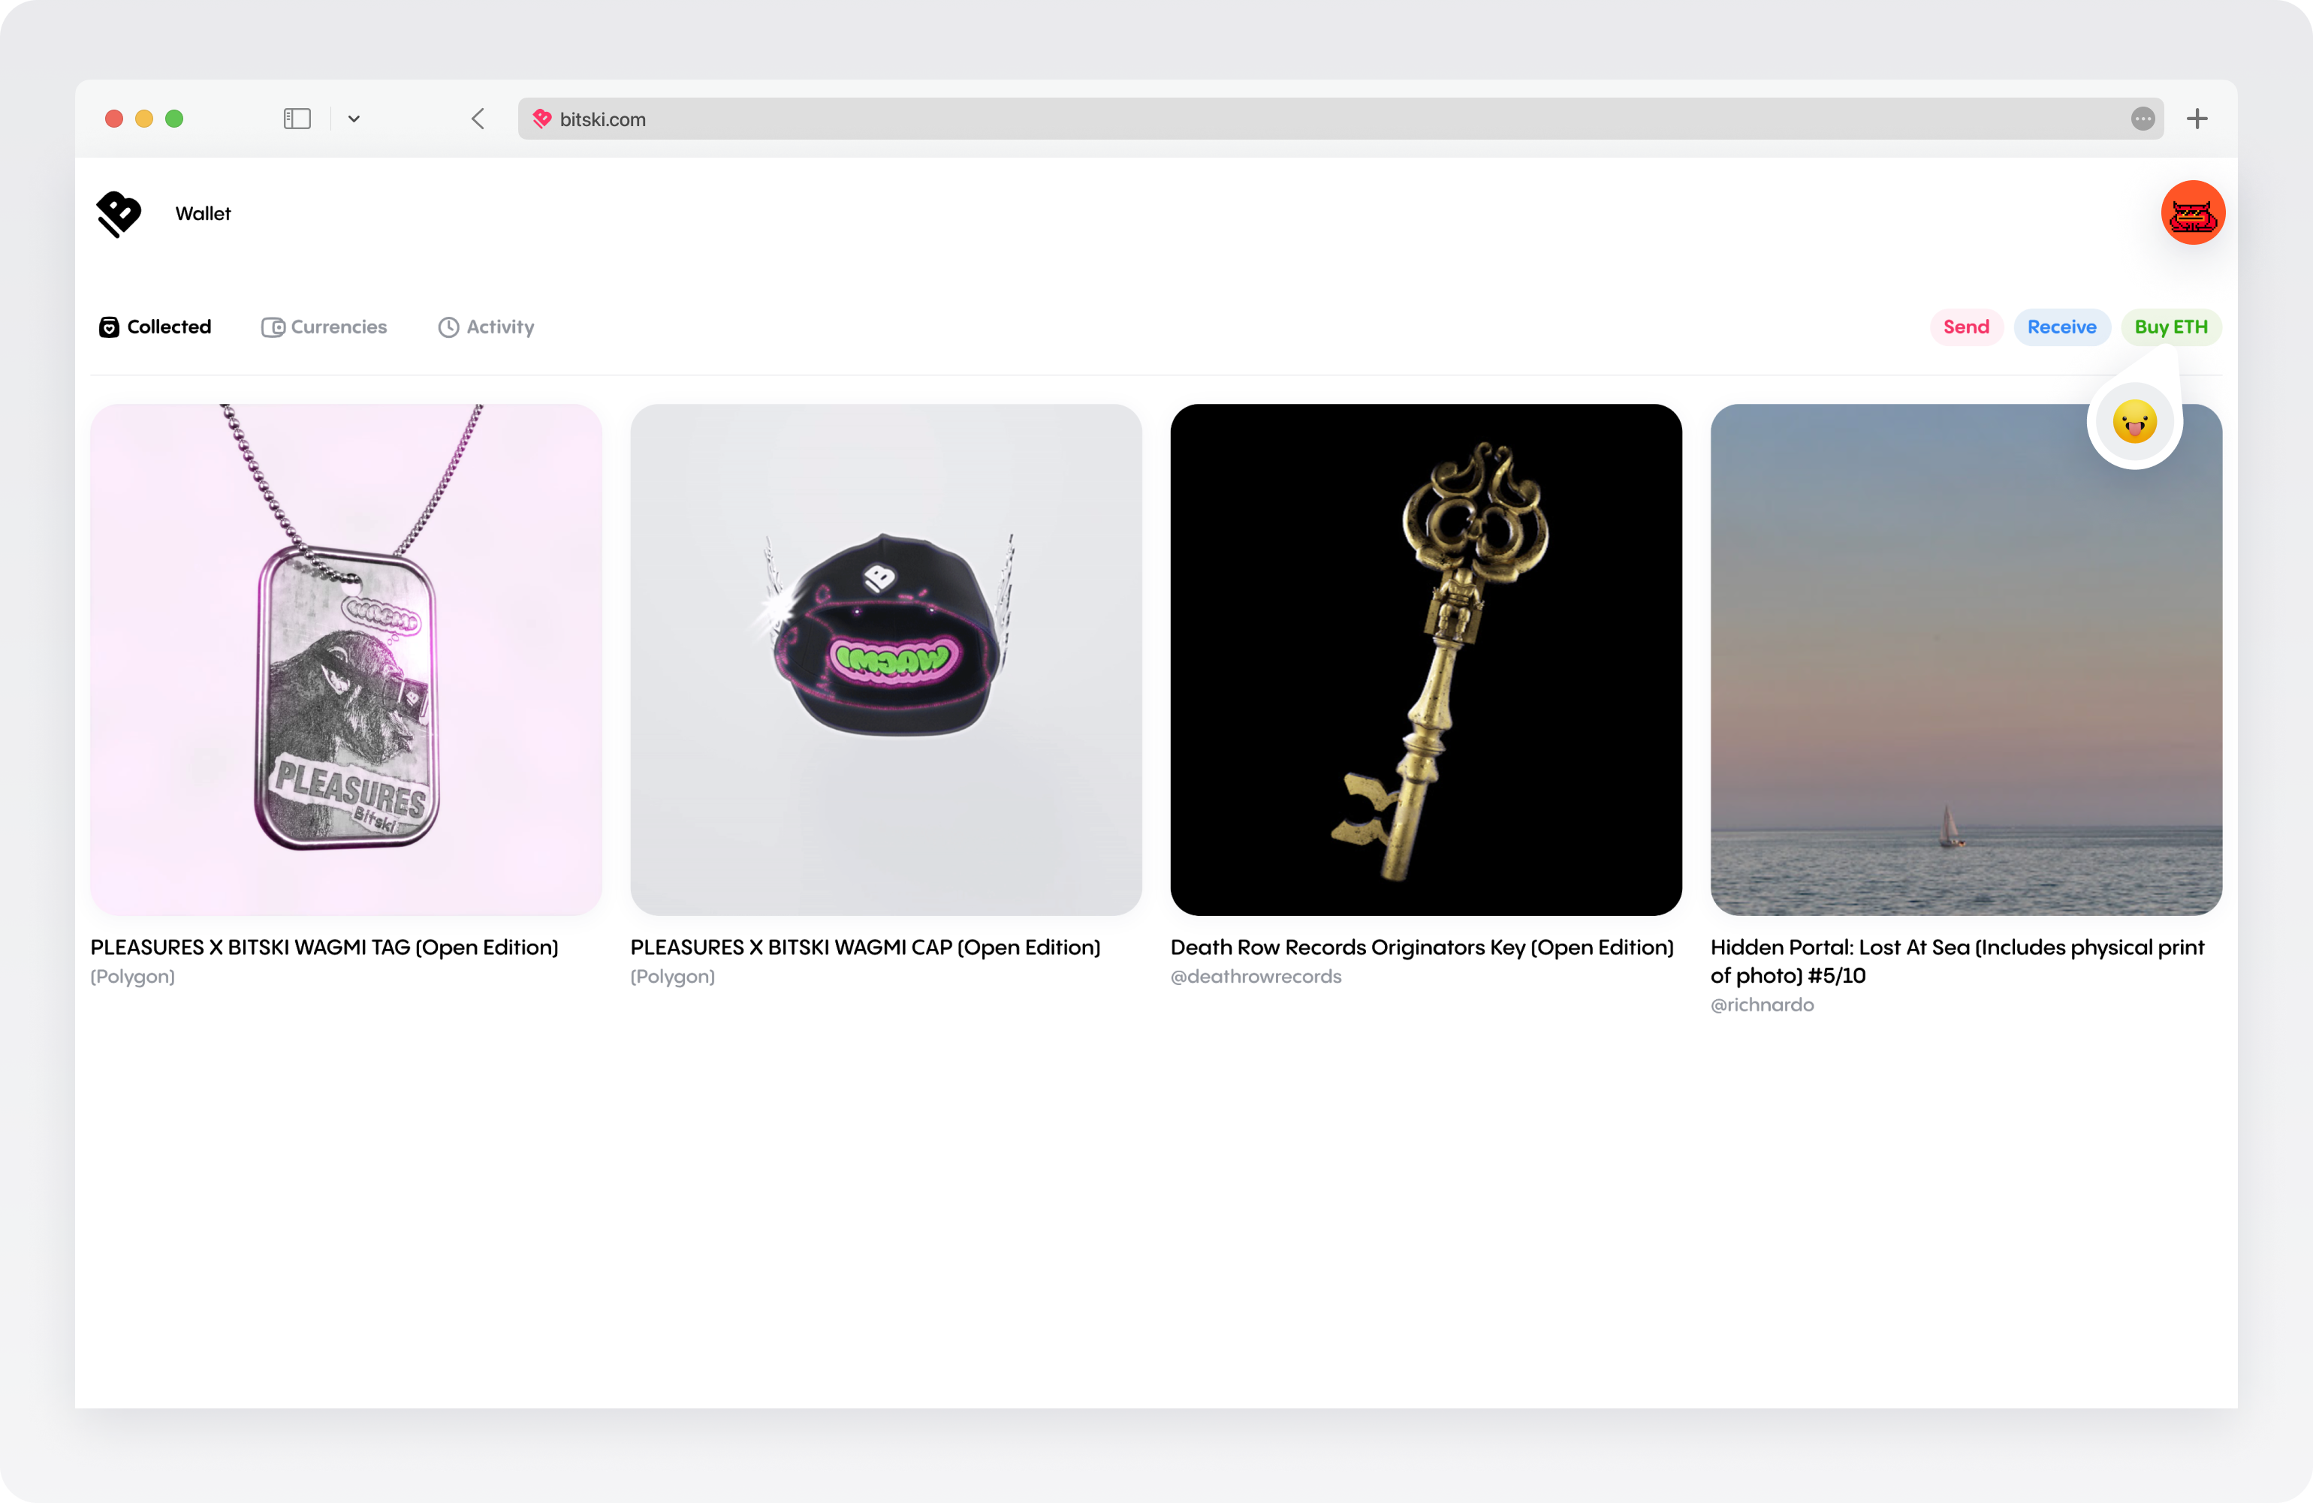
Task: Open the WAGMI CAP hat image
Action: (x=885, y=660)
